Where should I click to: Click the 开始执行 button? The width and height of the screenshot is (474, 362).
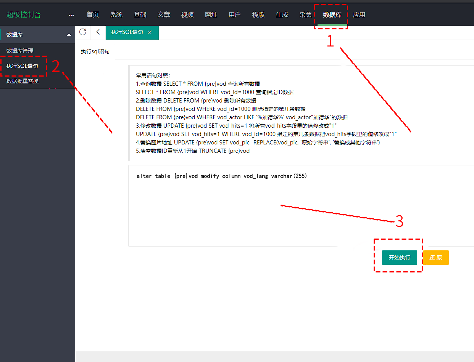399,258
